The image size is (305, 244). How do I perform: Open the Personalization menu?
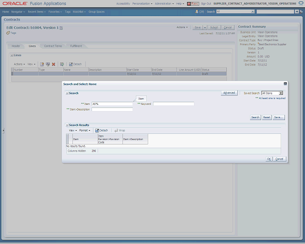coord(142,4)
